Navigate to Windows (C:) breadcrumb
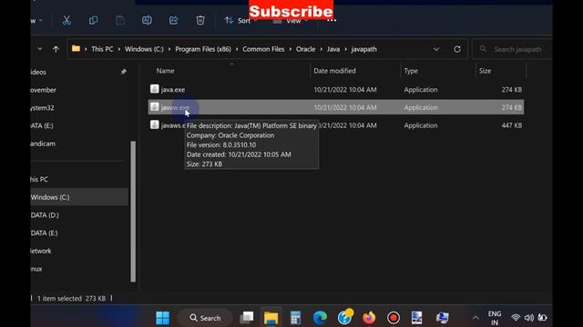This screenshot has height=327, width=583. pyautogui.click(x=144, y=49)
